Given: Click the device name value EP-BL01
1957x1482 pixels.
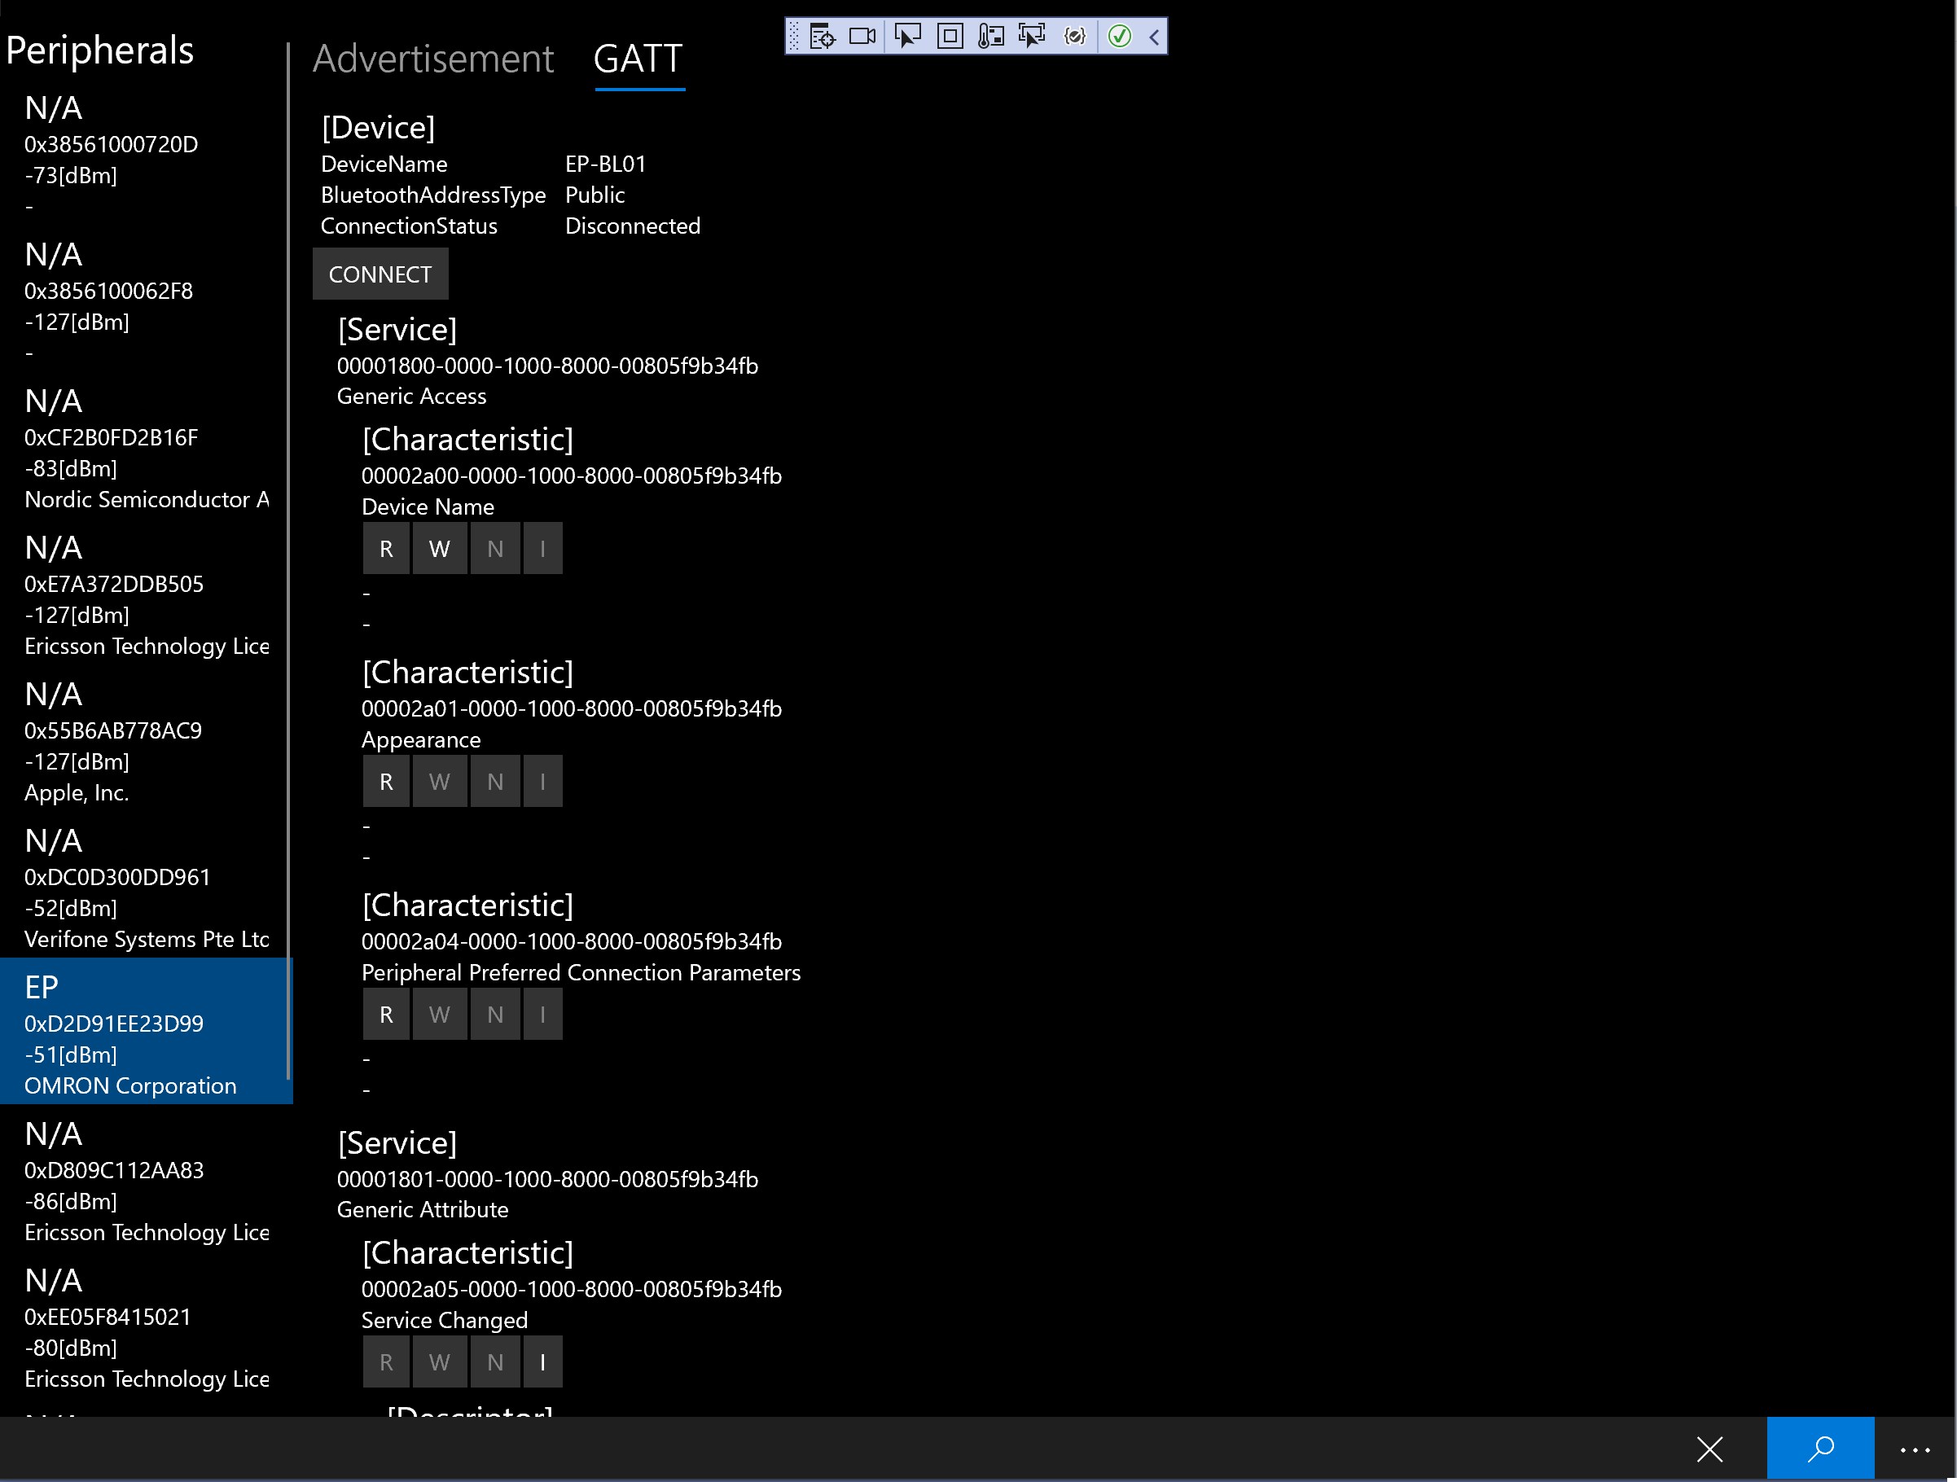Looking at the screenshot, I should pyautogui.click(x=605, y=164).
